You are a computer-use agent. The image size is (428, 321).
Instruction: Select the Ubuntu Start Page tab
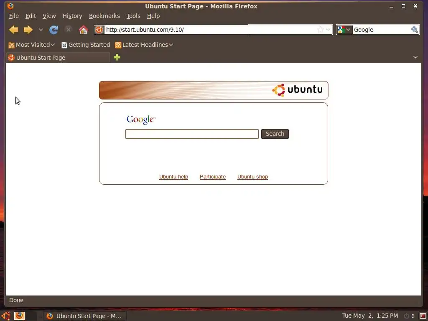[x=58, y=58]
